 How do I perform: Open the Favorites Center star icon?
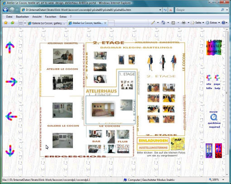click(x=6, y=23)
